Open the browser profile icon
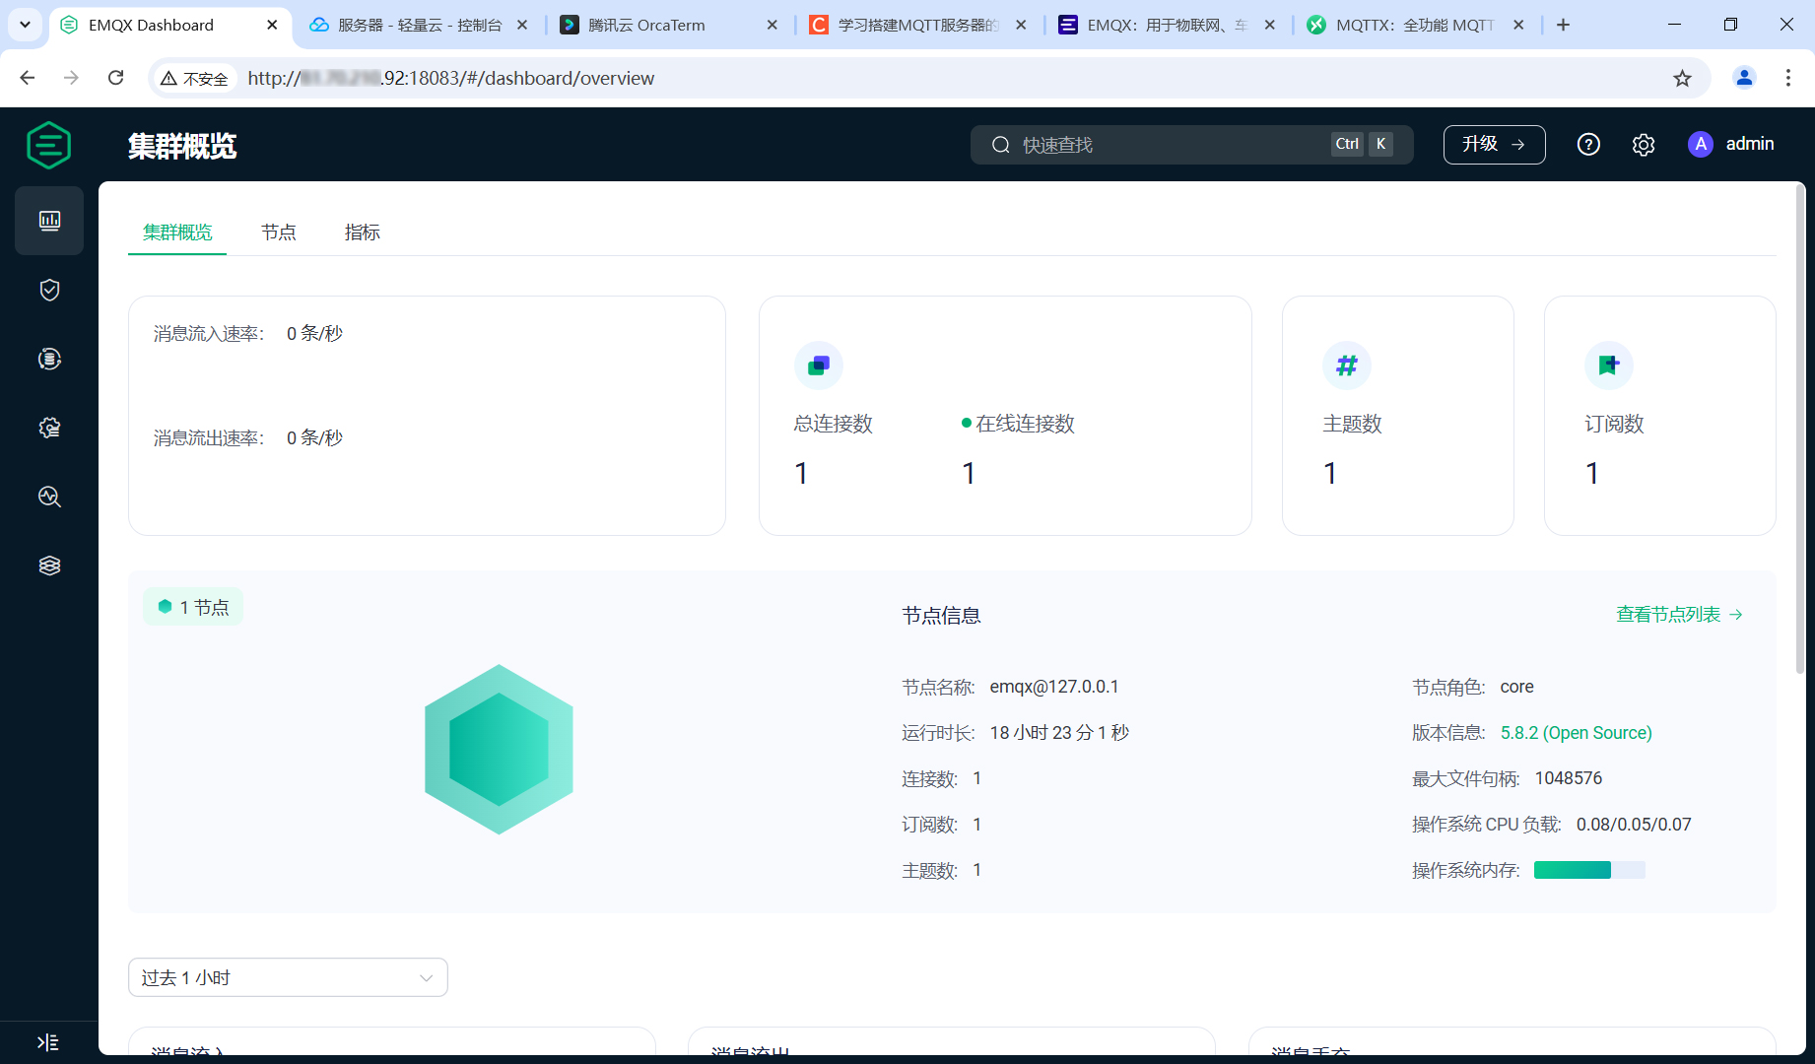This screenshot has width=1815, height=1064. [1744, 78]
